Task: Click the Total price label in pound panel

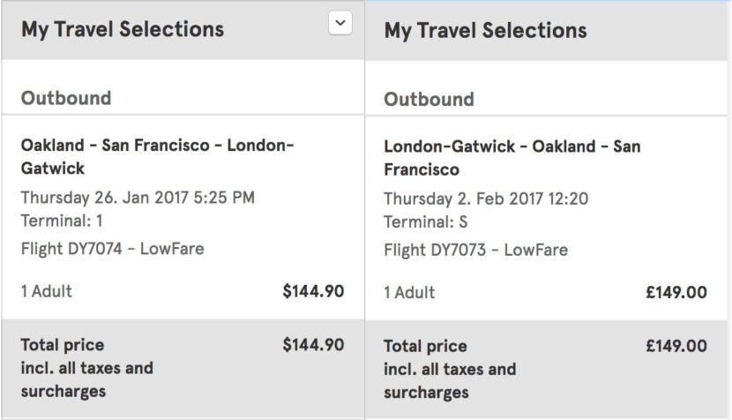Action: pyautogui.click(x=426, y=346)
